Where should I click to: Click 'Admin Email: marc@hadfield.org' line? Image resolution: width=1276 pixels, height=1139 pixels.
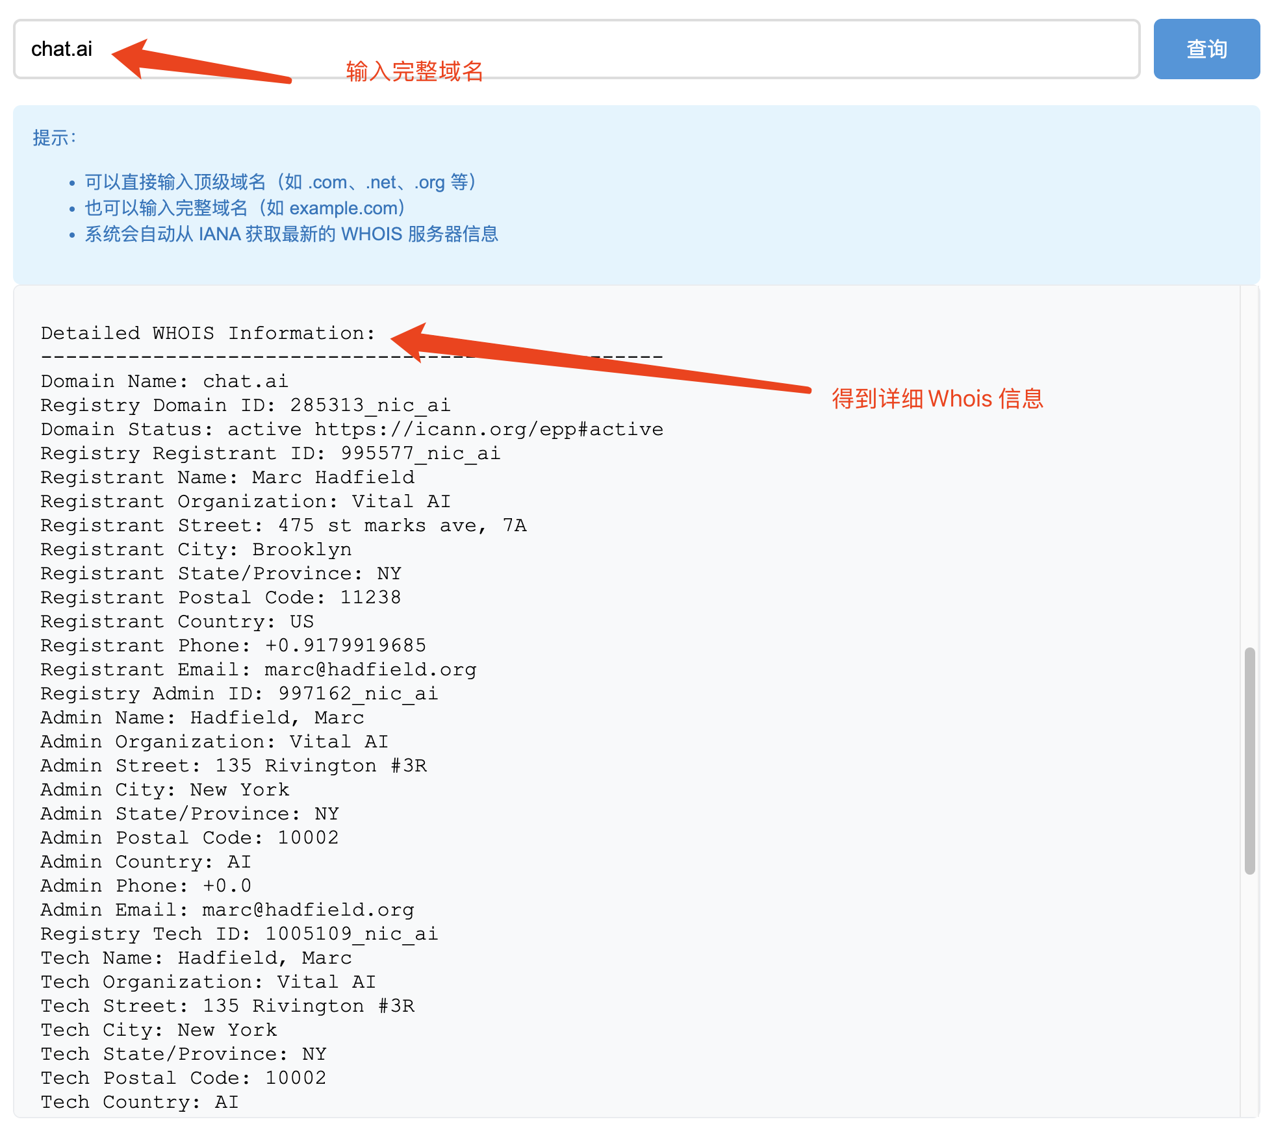pyautogui.click(x=227, y=910)
